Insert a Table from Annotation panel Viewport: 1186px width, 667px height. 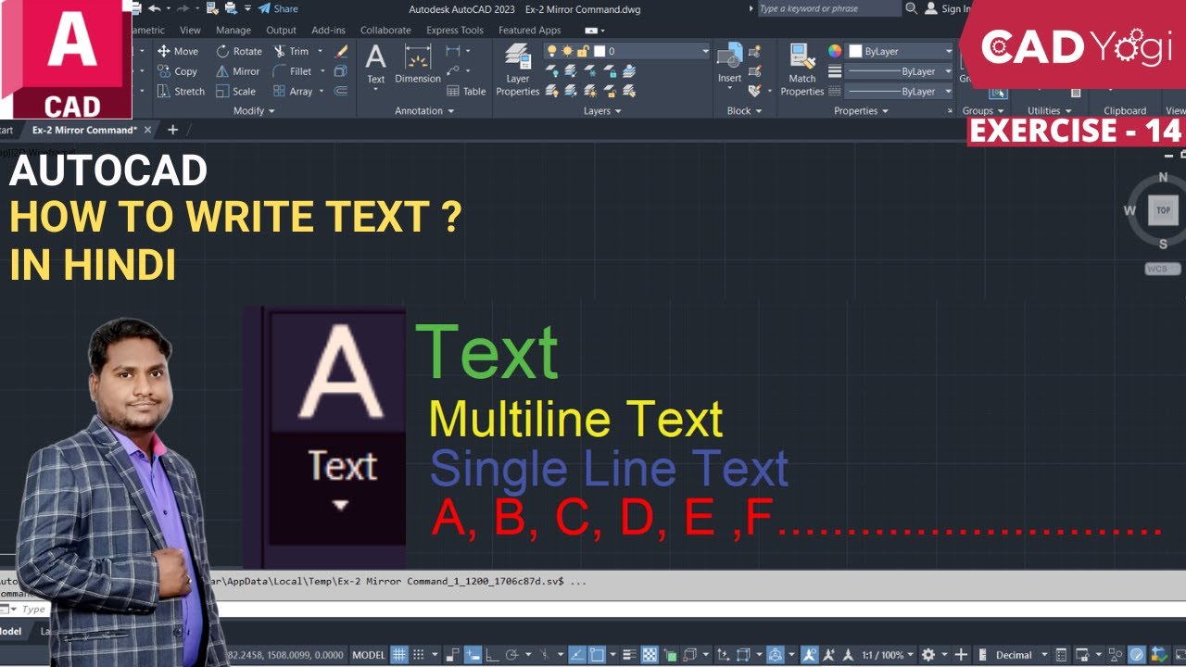(466, 92)
